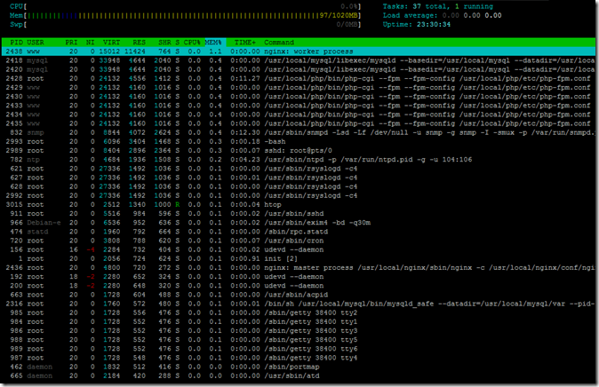599x387 pixels.
Task: Click the Load average text
Action: [x=442, y=16]
